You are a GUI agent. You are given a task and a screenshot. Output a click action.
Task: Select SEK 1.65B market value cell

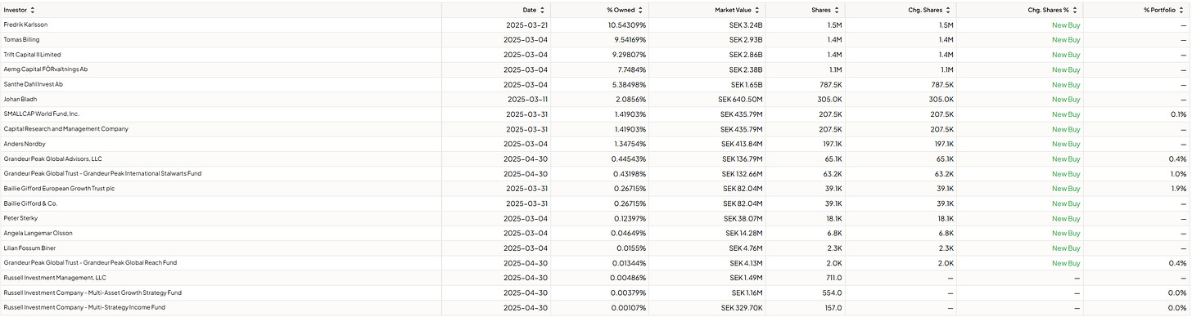747,84
